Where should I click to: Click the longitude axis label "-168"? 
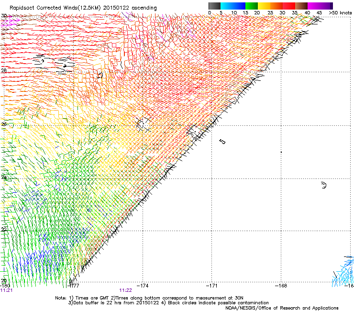[x=281, y=286]
